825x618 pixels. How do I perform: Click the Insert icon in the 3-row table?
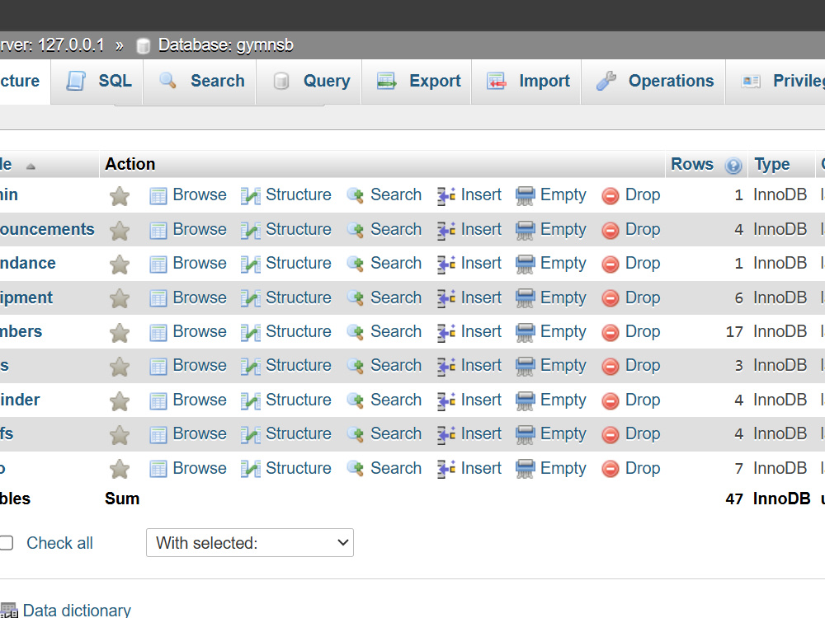(x=446, y=367)
